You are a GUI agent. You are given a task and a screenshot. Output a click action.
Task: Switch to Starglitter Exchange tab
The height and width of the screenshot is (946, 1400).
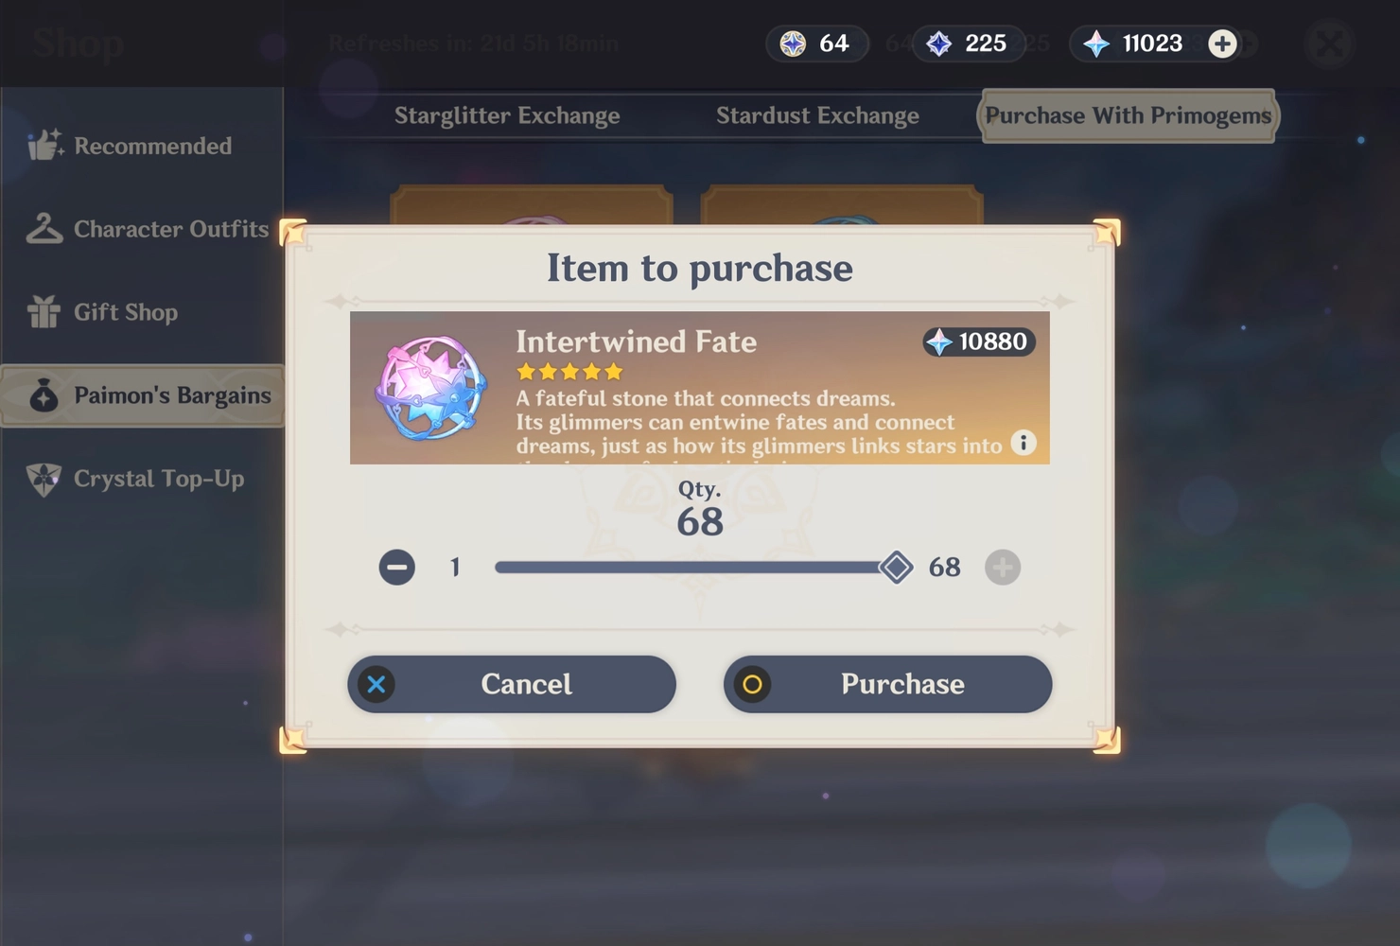pos(507,115)
